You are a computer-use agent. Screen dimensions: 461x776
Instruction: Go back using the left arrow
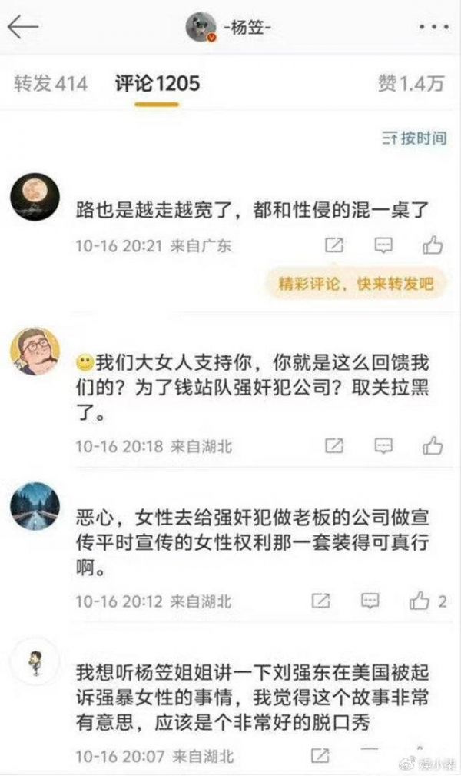23,27
